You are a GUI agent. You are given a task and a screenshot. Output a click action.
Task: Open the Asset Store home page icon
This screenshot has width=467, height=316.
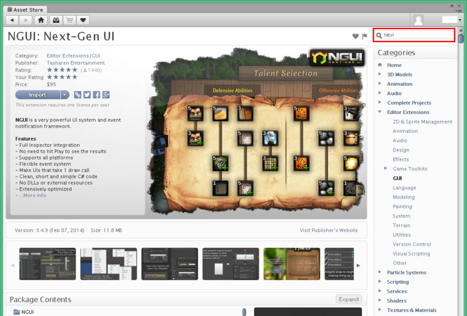coord(41,20)
